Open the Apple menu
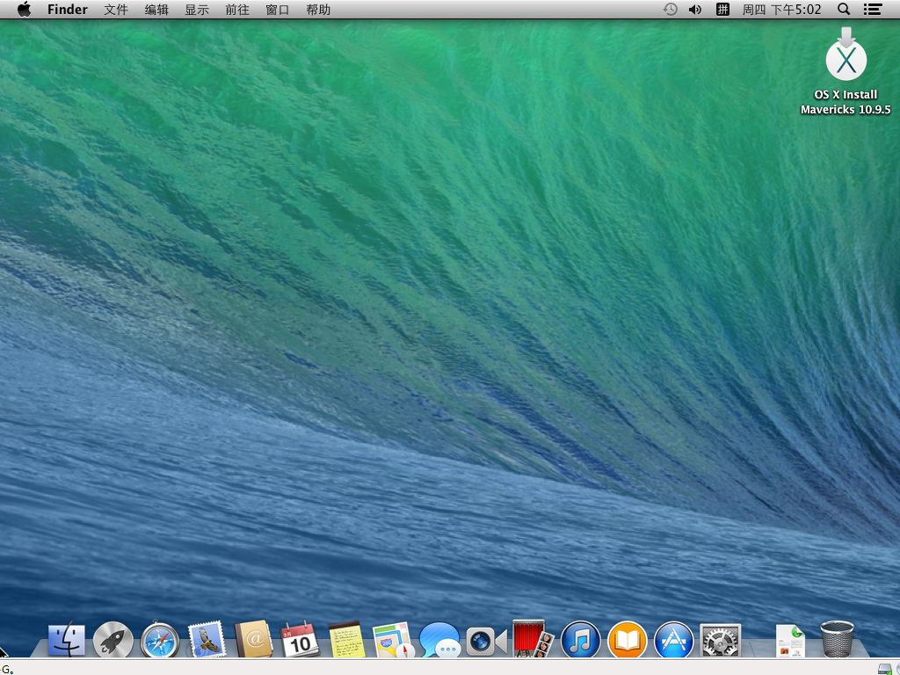This screenshot has width=900, height=675. point(24,9)
